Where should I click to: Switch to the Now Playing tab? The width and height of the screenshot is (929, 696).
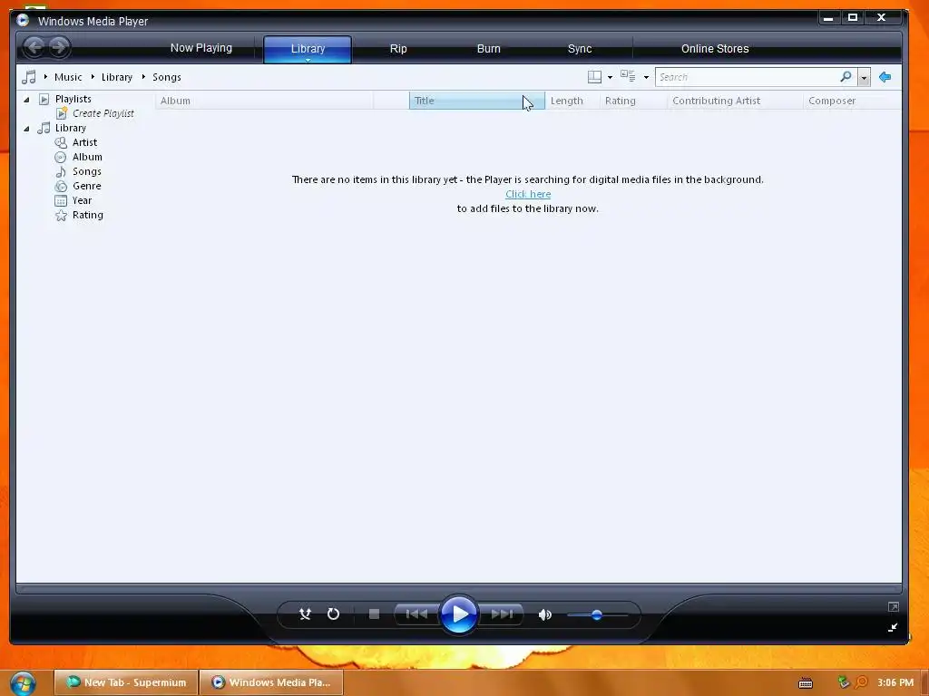[201, 48]
